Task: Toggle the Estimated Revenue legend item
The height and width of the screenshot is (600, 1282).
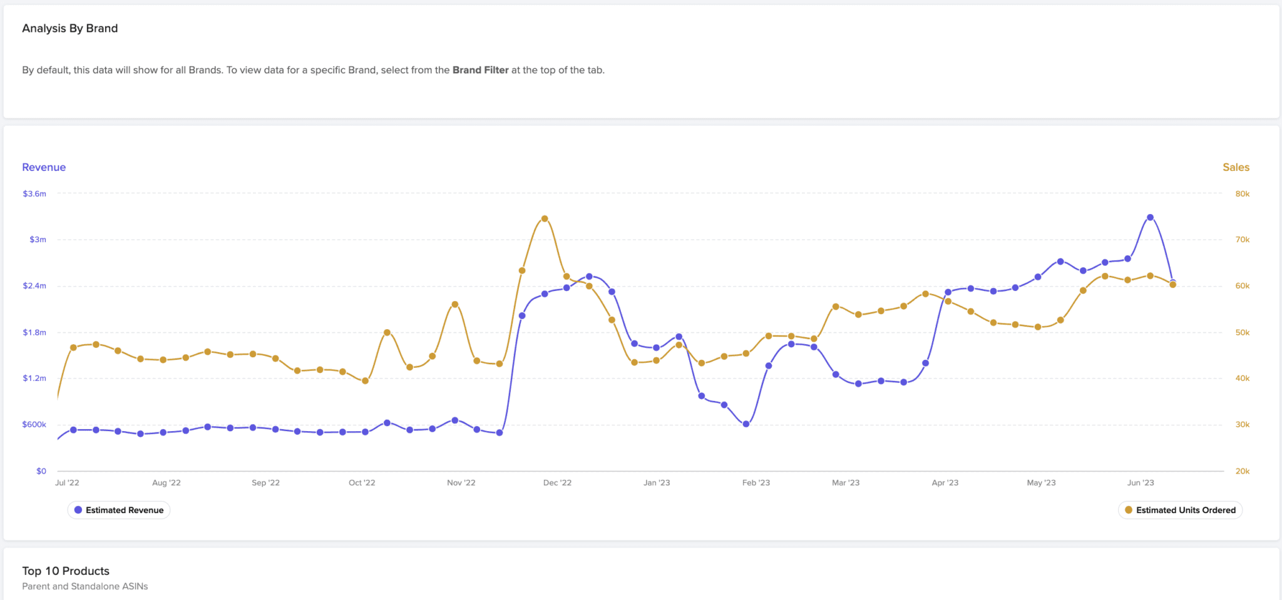Action: [118, 509]
